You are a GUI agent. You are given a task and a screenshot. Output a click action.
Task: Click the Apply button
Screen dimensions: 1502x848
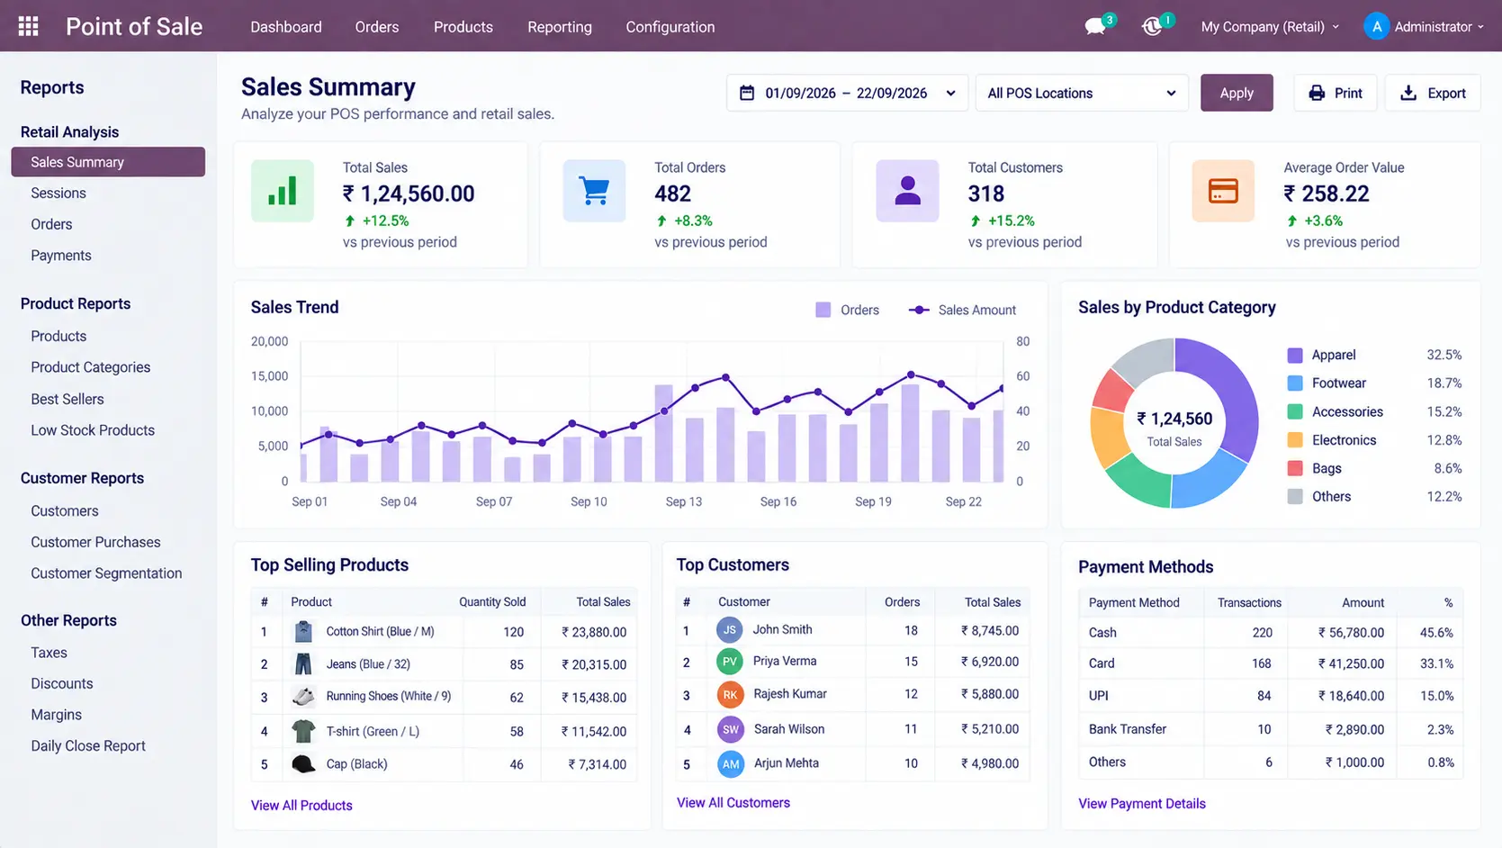coord(1237,93)
